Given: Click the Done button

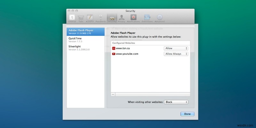Looking at the screenshot, I should (x=188, y=114).
